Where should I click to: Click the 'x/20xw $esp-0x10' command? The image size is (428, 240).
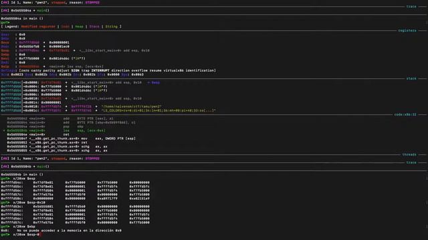[29, 203]
